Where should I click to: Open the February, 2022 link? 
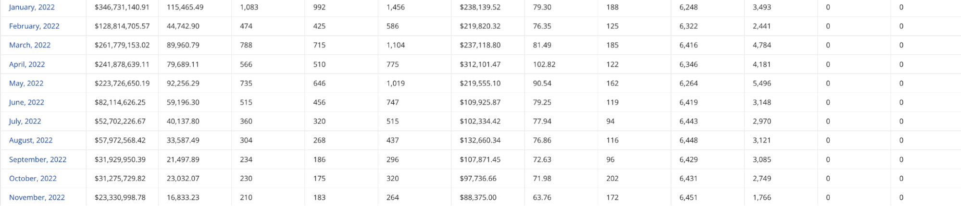click(34, 26)
